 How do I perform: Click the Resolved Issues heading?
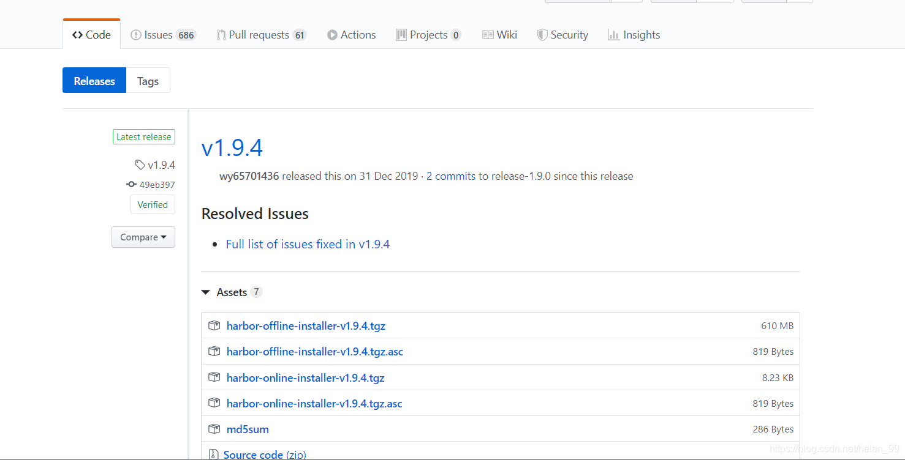point(255,213)
